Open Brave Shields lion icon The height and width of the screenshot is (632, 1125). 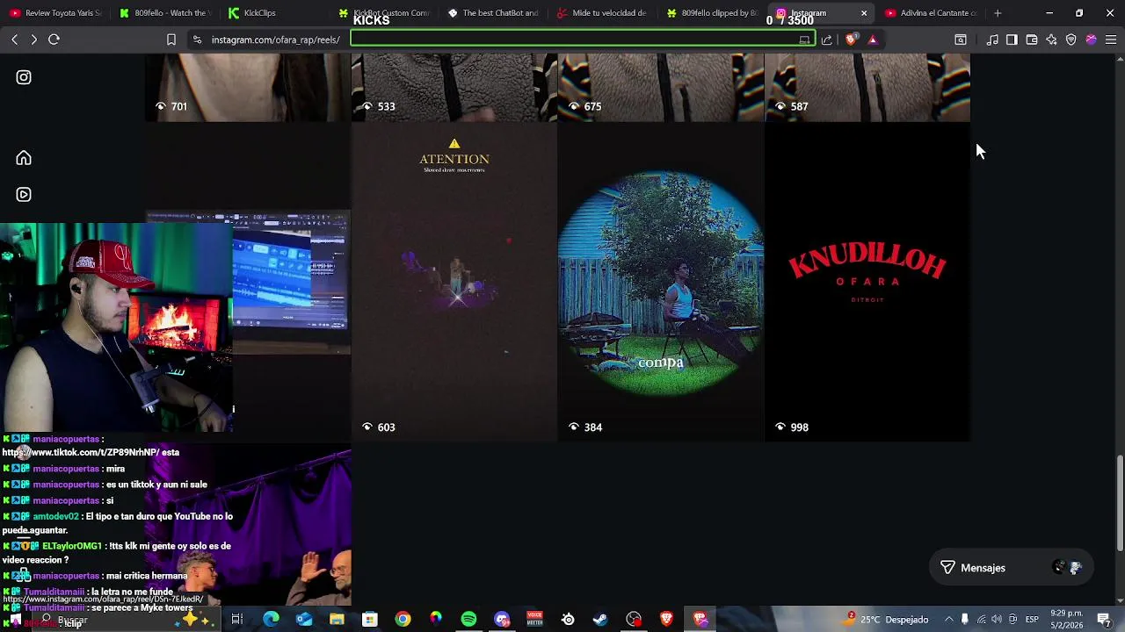[850, 39]
